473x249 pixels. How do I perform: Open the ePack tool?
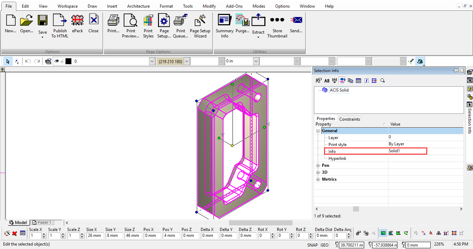(x=77, y=20)
